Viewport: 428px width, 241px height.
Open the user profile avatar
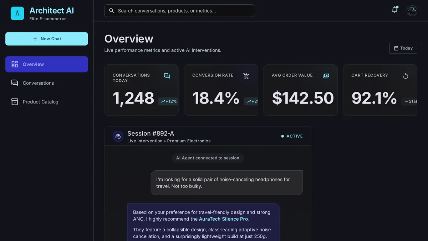click(x=412, y=11)
